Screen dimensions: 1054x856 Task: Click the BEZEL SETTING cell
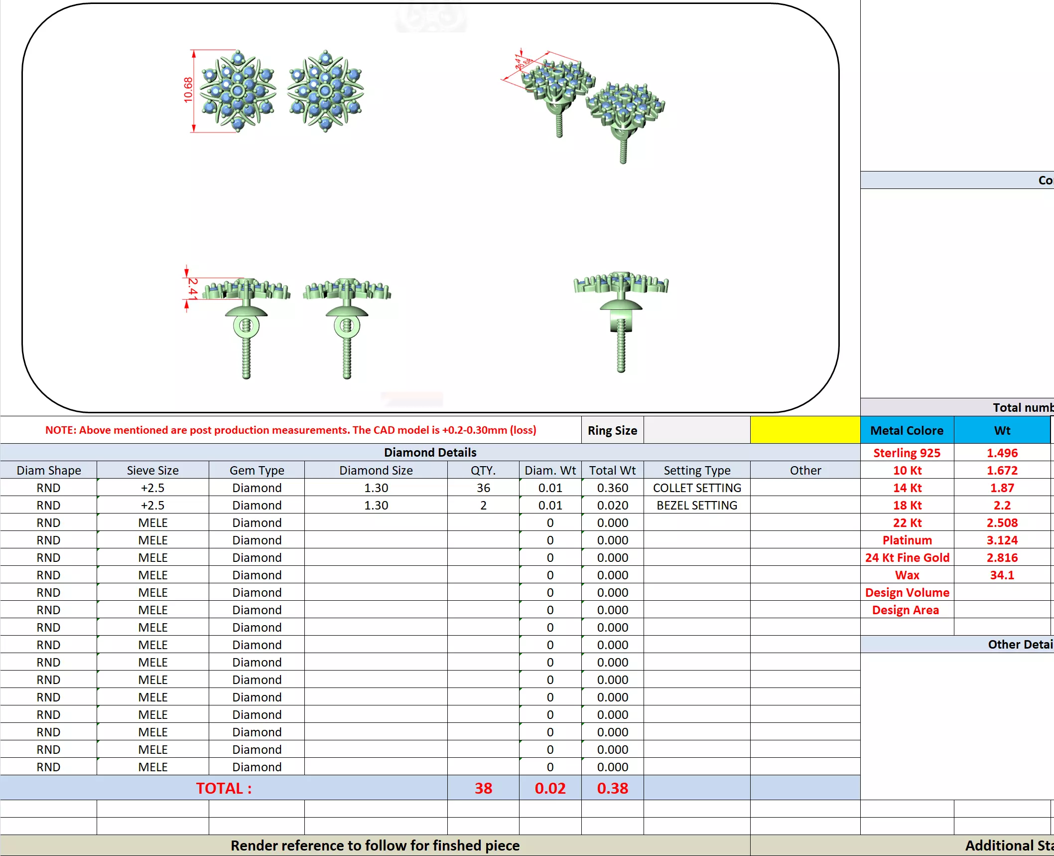click(x=696, y=505)
